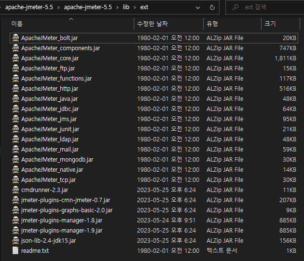Click the JAR icon of jmeter-plugins-graphs-basic-2.0.jar
The height and width of the screenshot is (261, 304).
15,210
